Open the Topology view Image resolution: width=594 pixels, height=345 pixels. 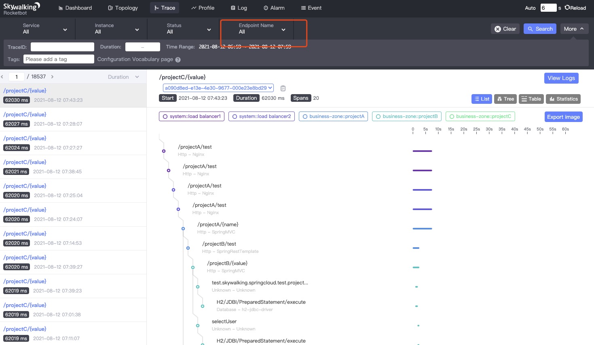pyautogui.click(x=123, y=8)
